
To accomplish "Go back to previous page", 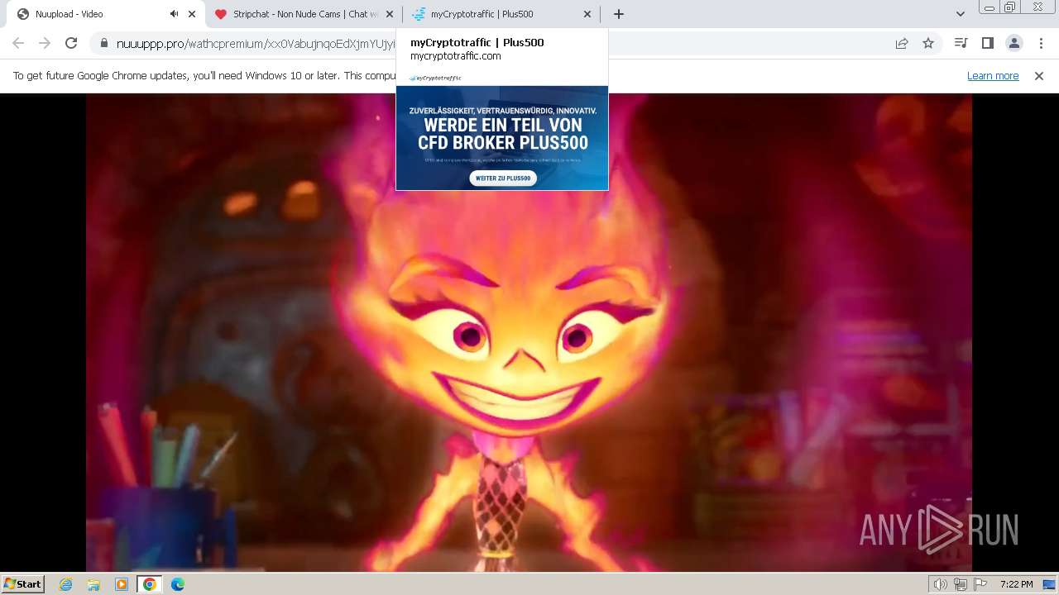I will (x=18, y=43).
